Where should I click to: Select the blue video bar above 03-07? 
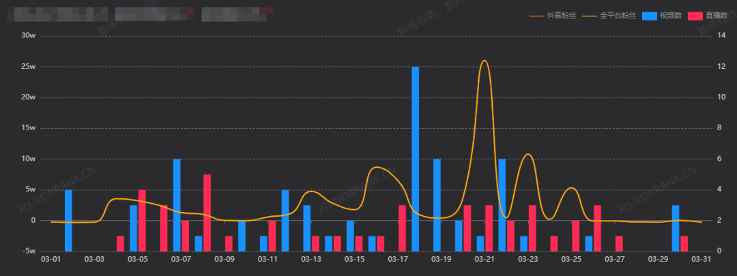(177, 205)
